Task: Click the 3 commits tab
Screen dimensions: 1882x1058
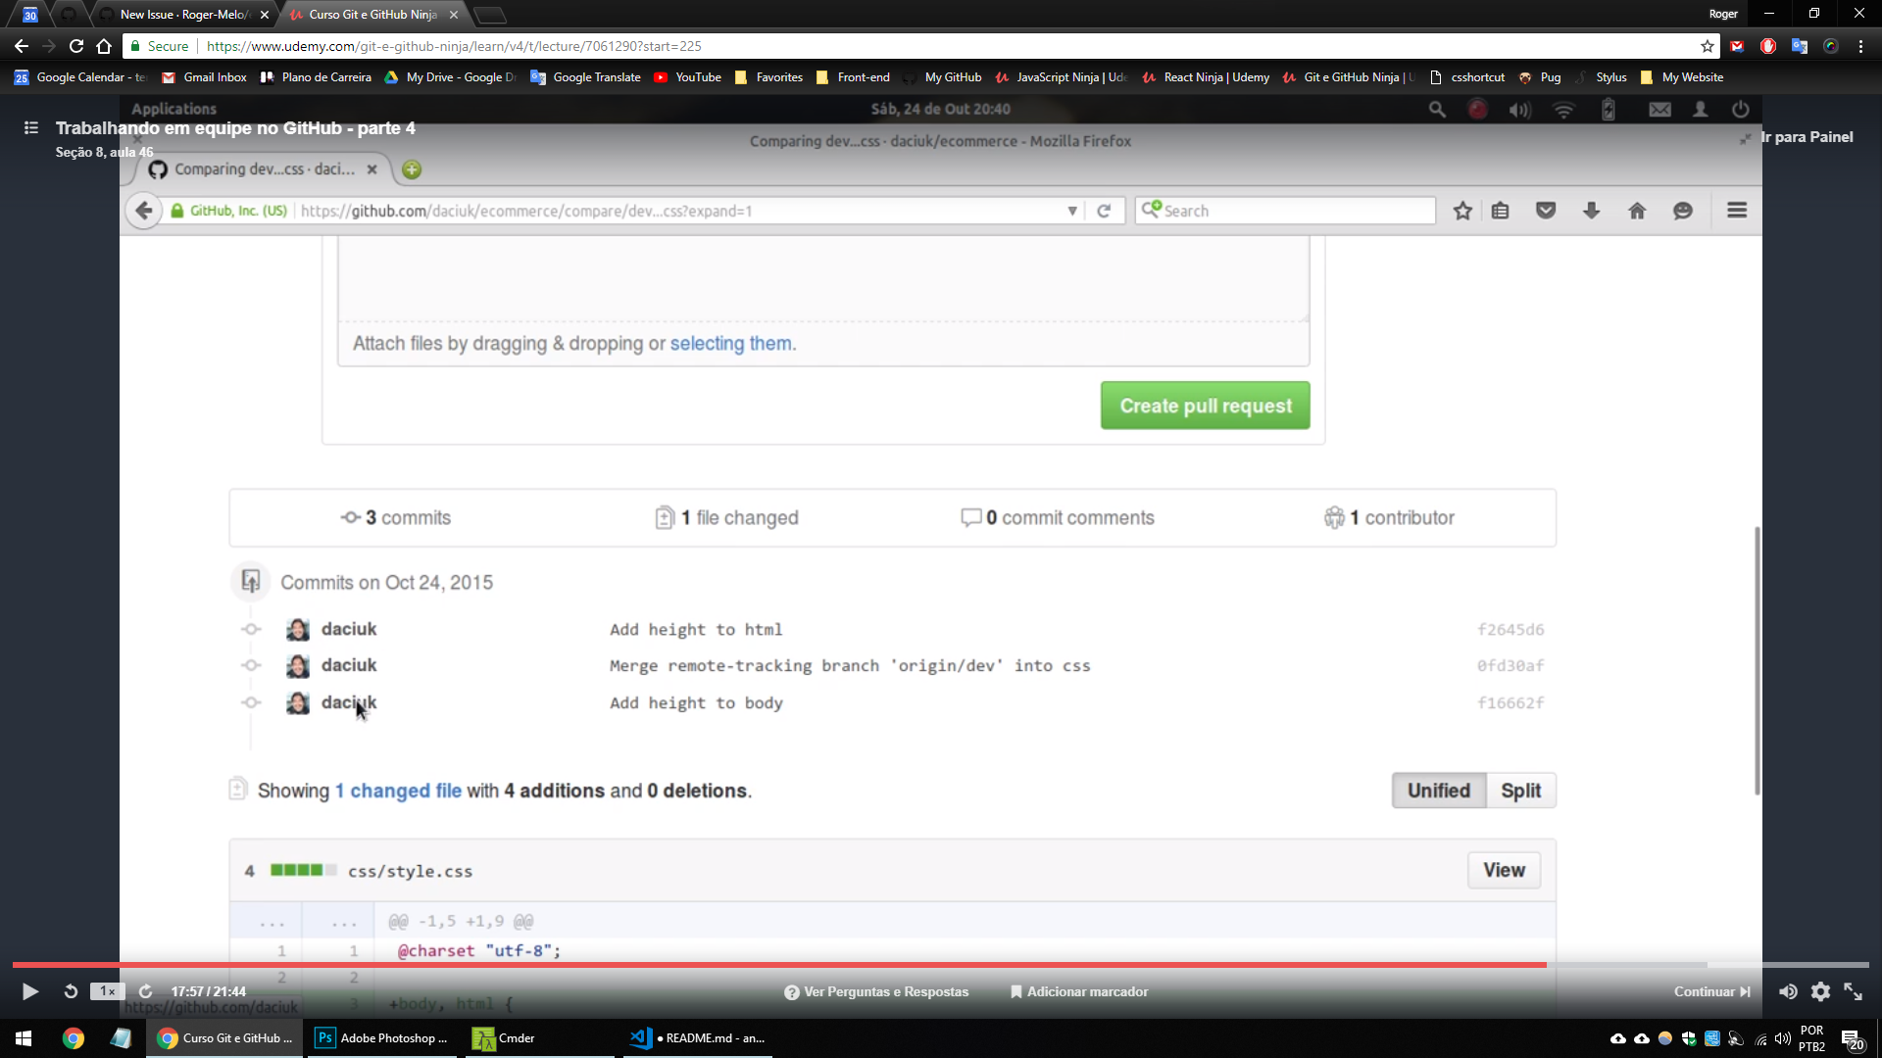Action: pos(396,517)
